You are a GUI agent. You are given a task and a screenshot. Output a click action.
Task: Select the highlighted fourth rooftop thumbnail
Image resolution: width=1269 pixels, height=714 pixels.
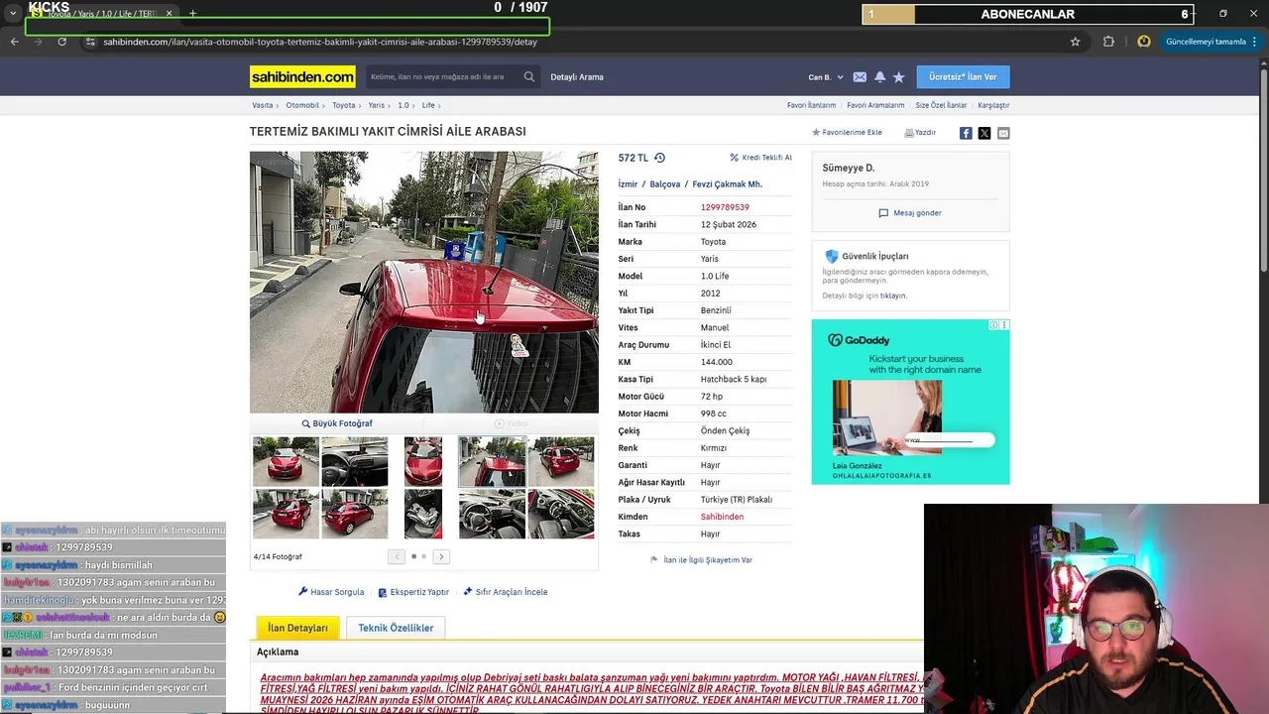click(492, 462)
